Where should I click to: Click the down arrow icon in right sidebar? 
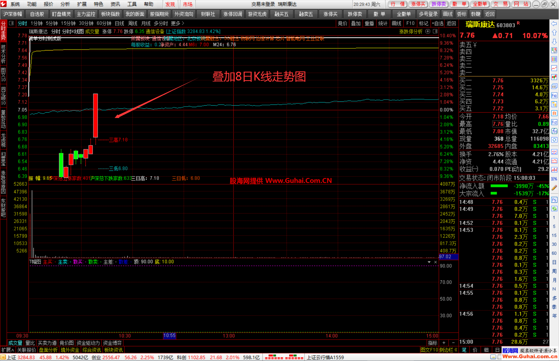point(554,42)
